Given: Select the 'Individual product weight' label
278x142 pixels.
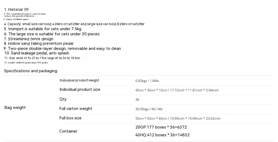Looking at the screenshot, I should (x=79, y=80).
